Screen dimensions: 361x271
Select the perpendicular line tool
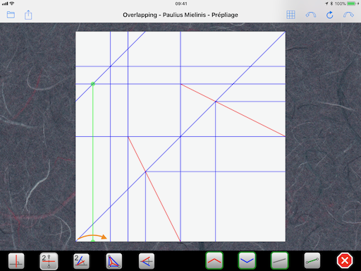click(16, 260)
